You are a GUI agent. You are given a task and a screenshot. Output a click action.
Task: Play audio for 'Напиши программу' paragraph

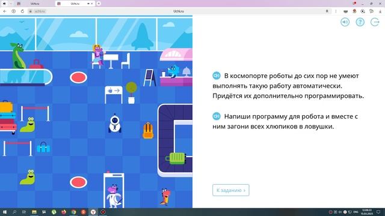tap(217, 116)
